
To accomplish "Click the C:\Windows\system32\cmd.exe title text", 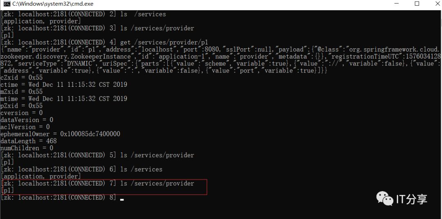I will coord(53,4).
